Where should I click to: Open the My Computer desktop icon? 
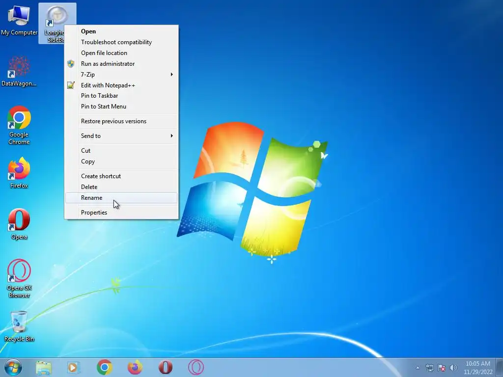point(19,20)
